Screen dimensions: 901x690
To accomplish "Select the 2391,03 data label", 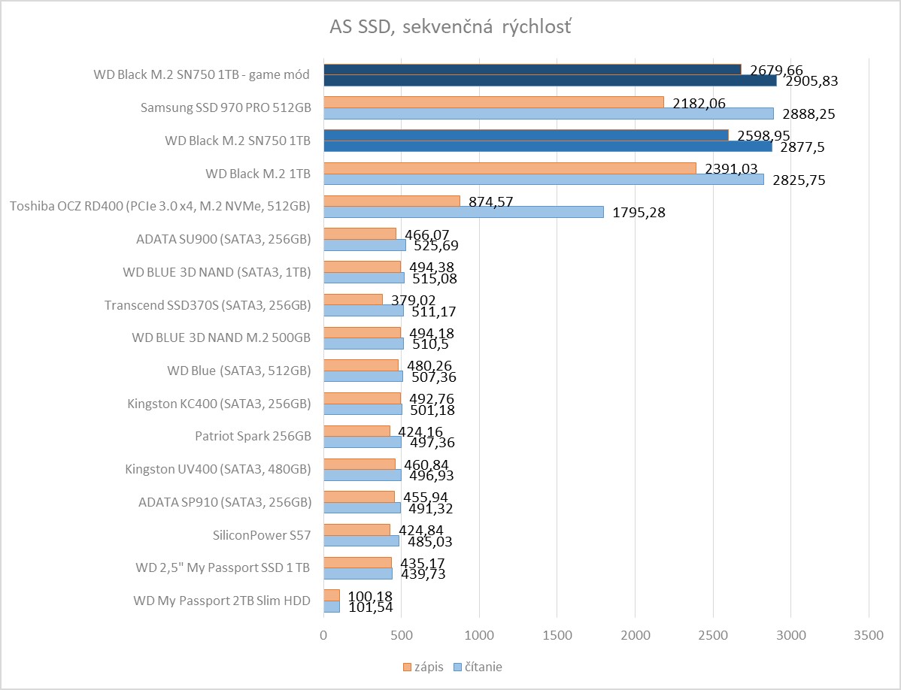I will (x=732, y=169).
